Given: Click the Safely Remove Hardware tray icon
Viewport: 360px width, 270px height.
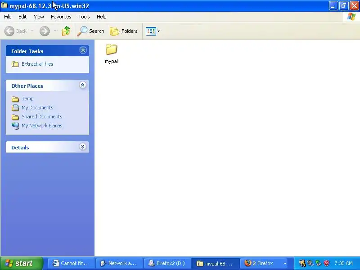Looking at the screenshot, I should coord(319,263).
